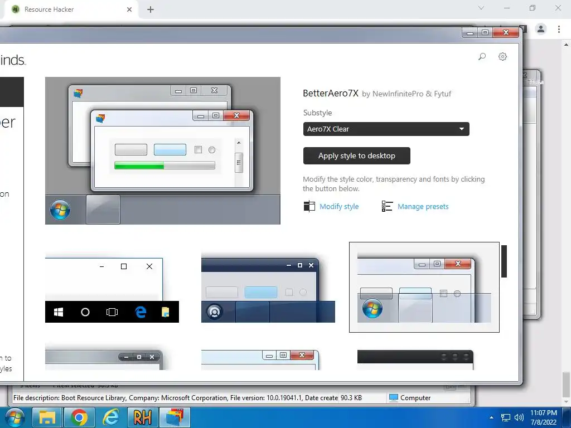This screenshot has height=428, width=571.
Task: Click the Manage presets list icon
Action: (387, 206)
